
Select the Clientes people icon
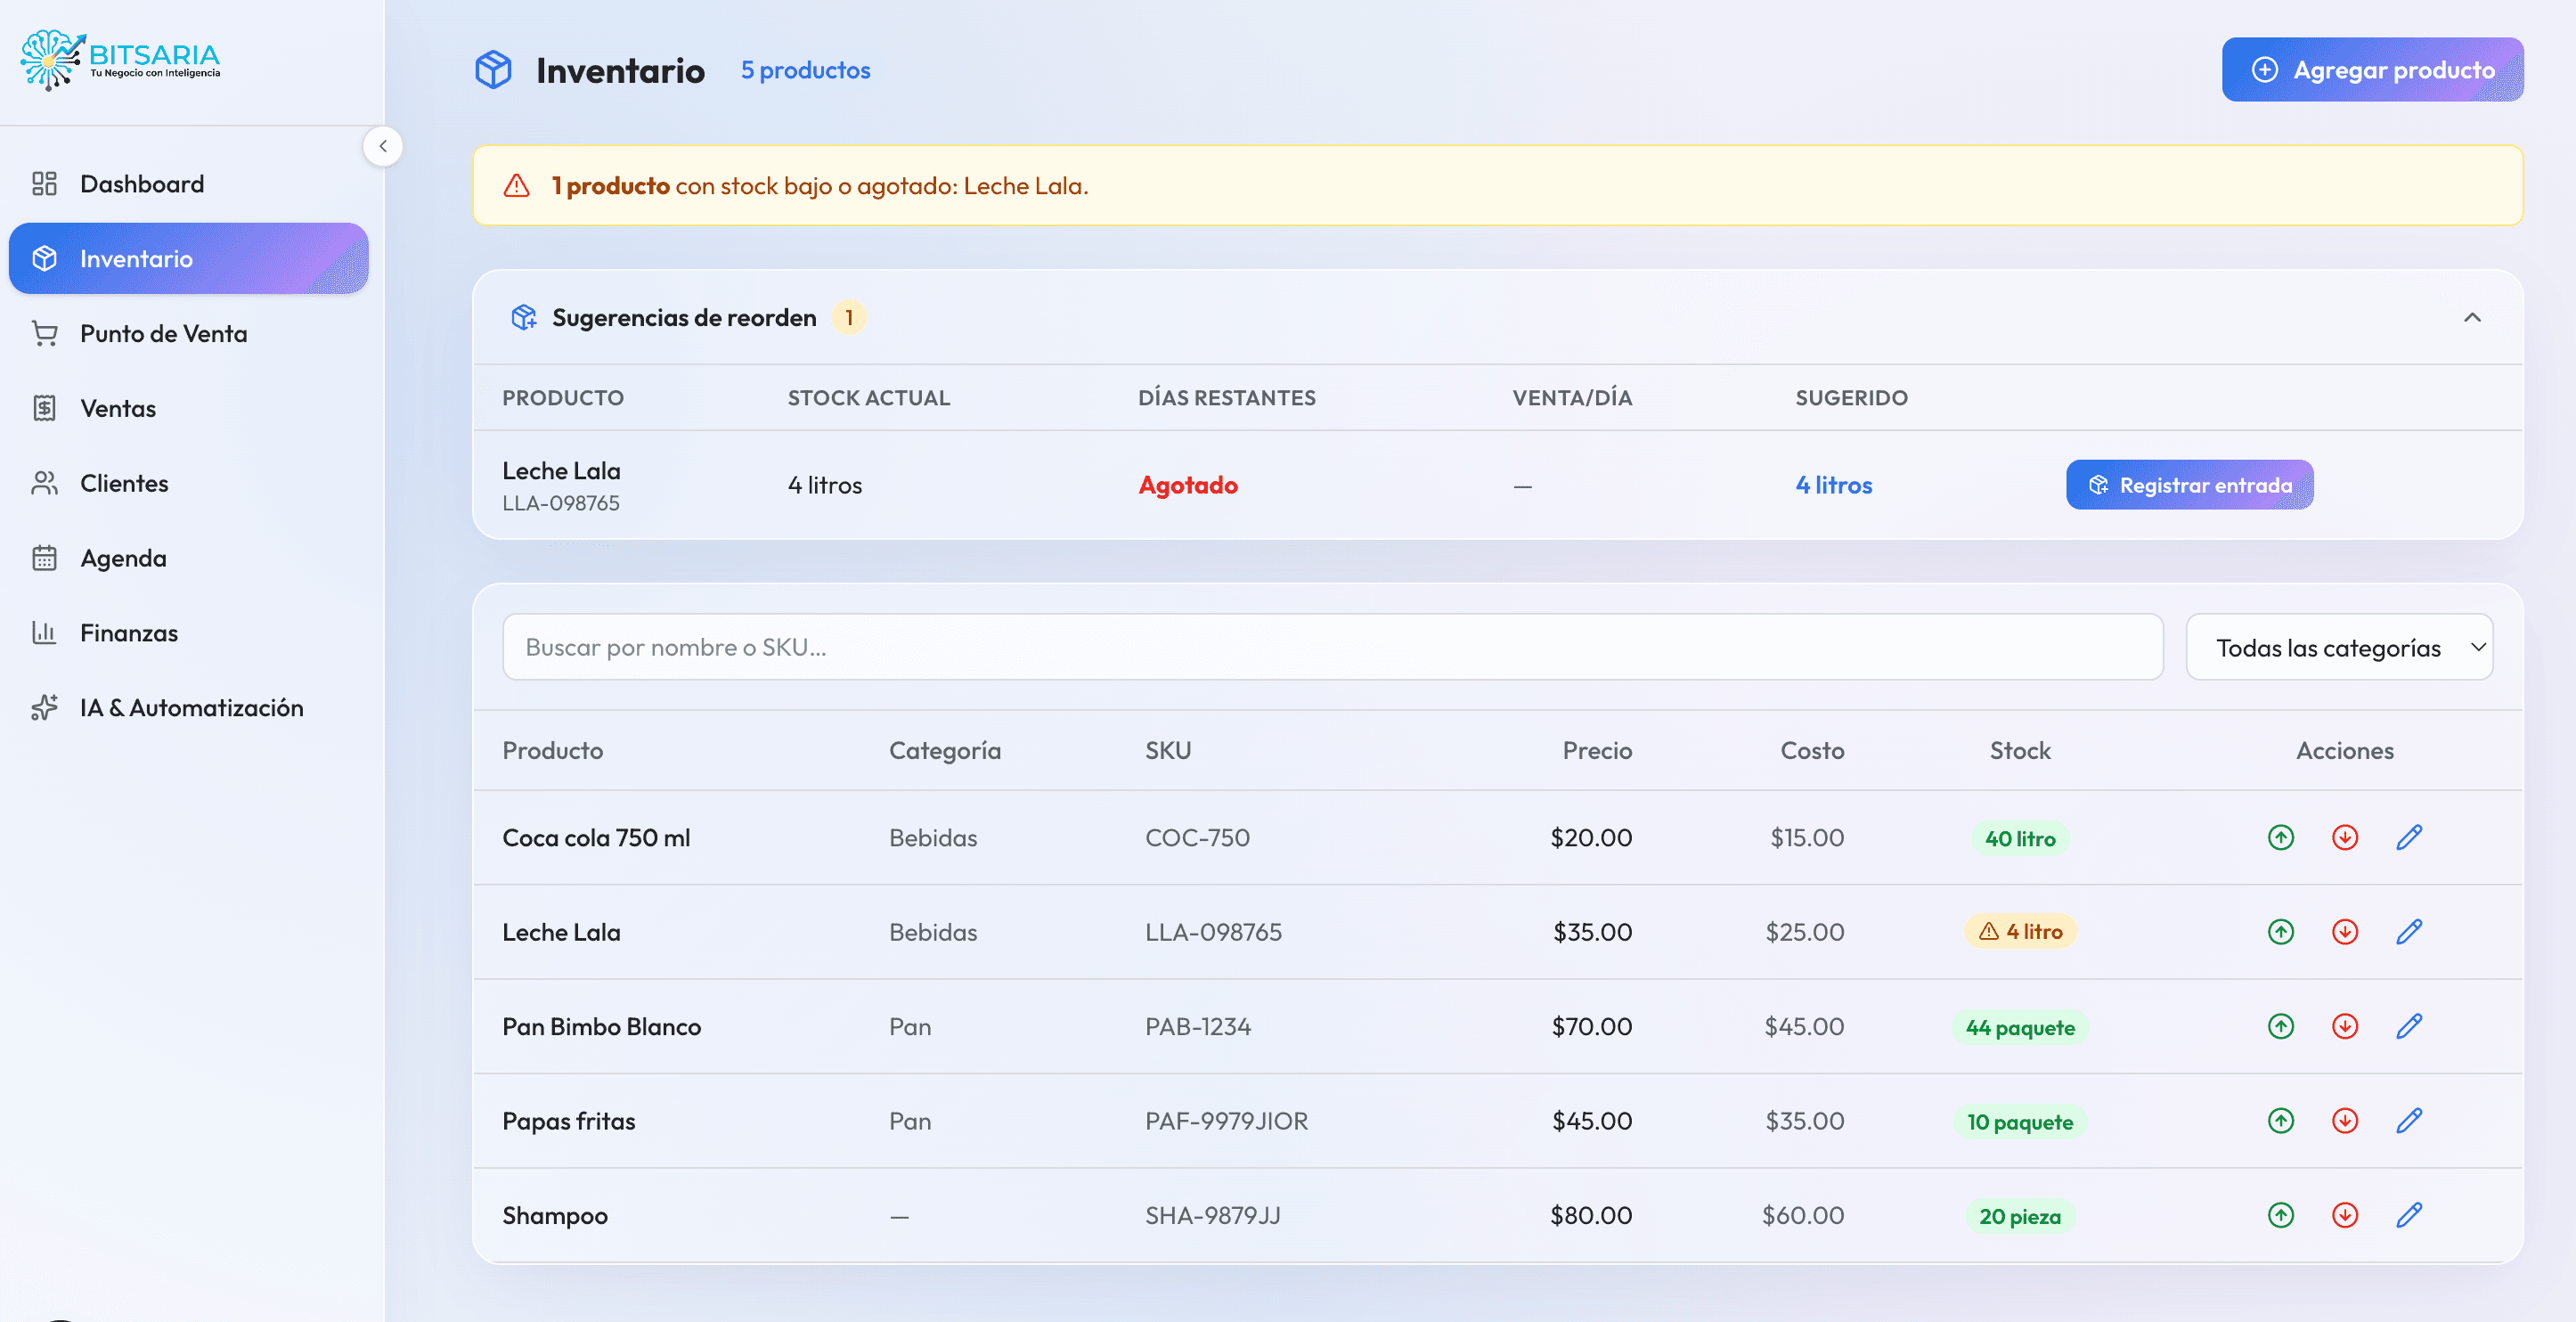click(44, 483)
